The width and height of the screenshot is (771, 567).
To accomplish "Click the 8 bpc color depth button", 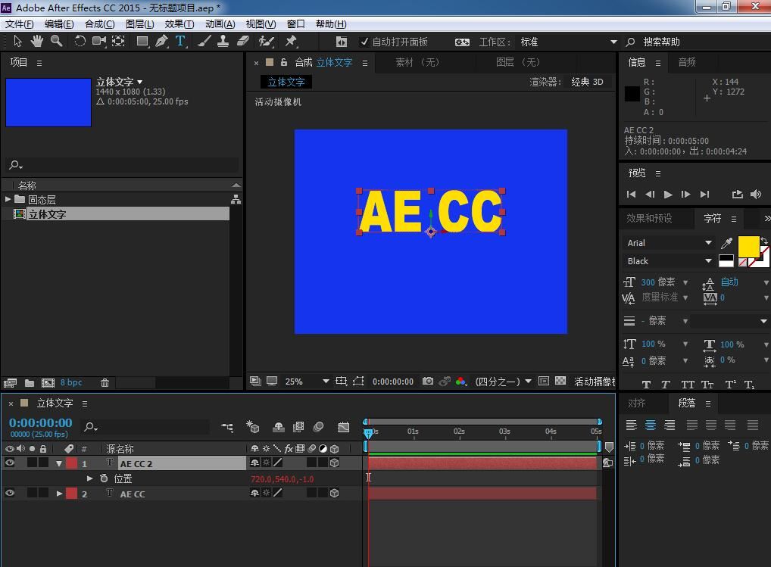I will (71, 382).
